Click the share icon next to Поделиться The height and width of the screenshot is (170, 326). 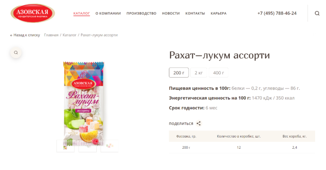199,123
